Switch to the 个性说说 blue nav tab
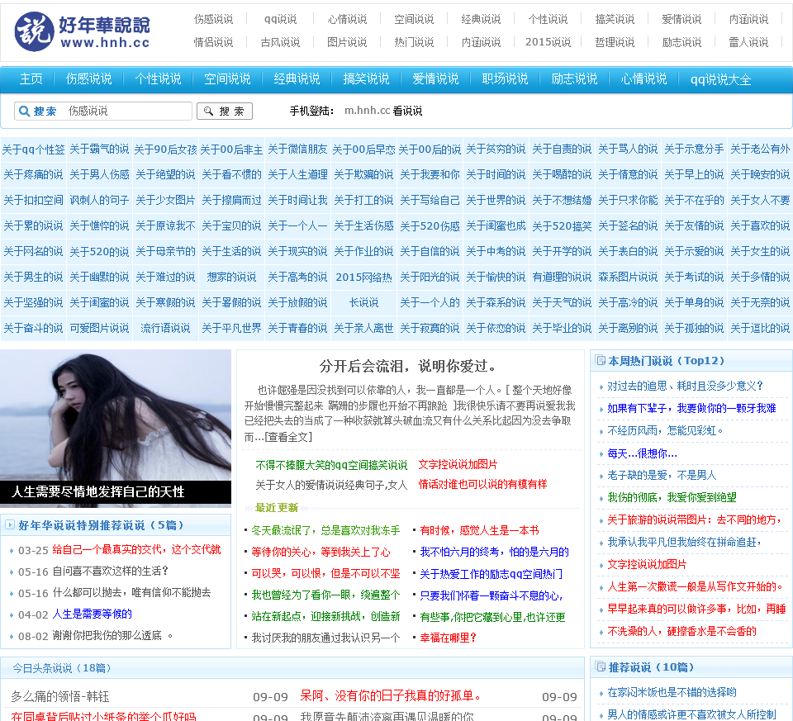The width and height of the screenshot is (793, 721). click(x=158, y=79)
